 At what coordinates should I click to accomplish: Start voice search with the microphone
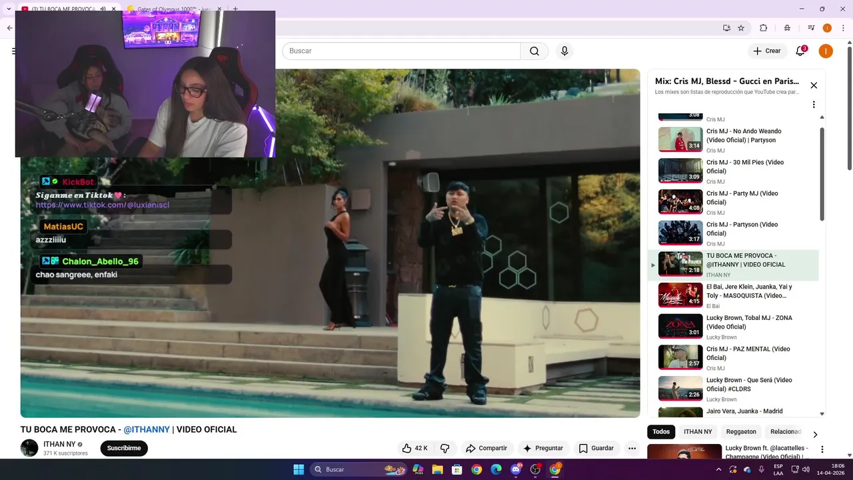click(564, 51)
